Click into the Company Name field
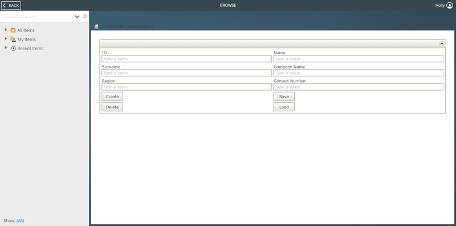The image size is (456, 226). [x=359, y=73]
